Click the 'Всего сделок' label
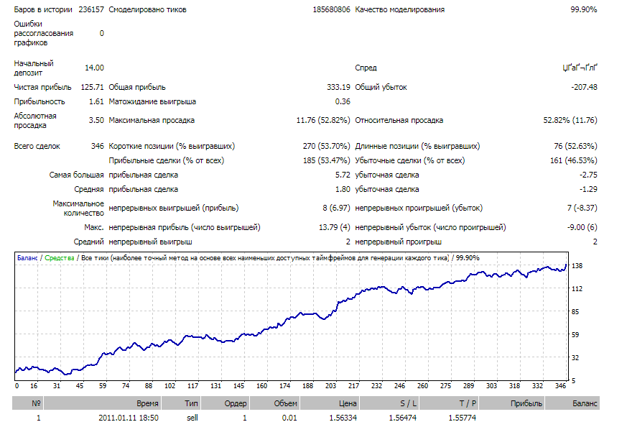Image resolution: width=627 pixels, height=422 pixels. (x=37, y=146)
